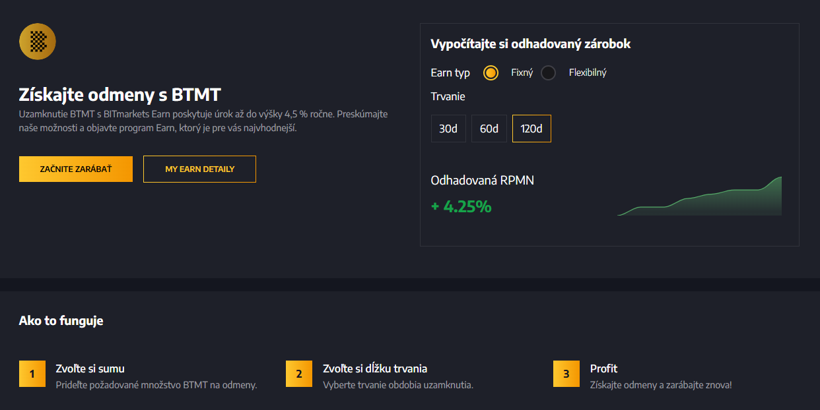Click the BTMT gold coin logo

coord(38,42)
